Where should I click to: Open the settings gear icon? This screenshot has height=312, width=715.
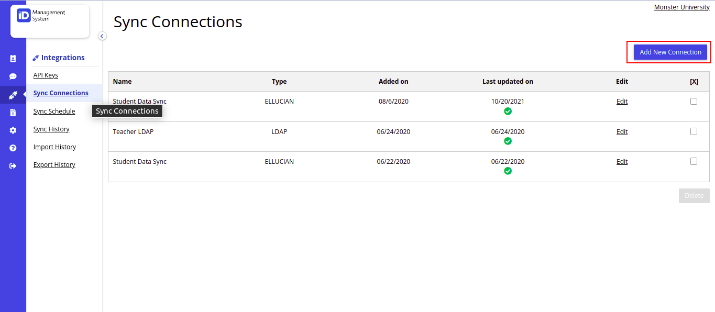[x=13, y=130]
